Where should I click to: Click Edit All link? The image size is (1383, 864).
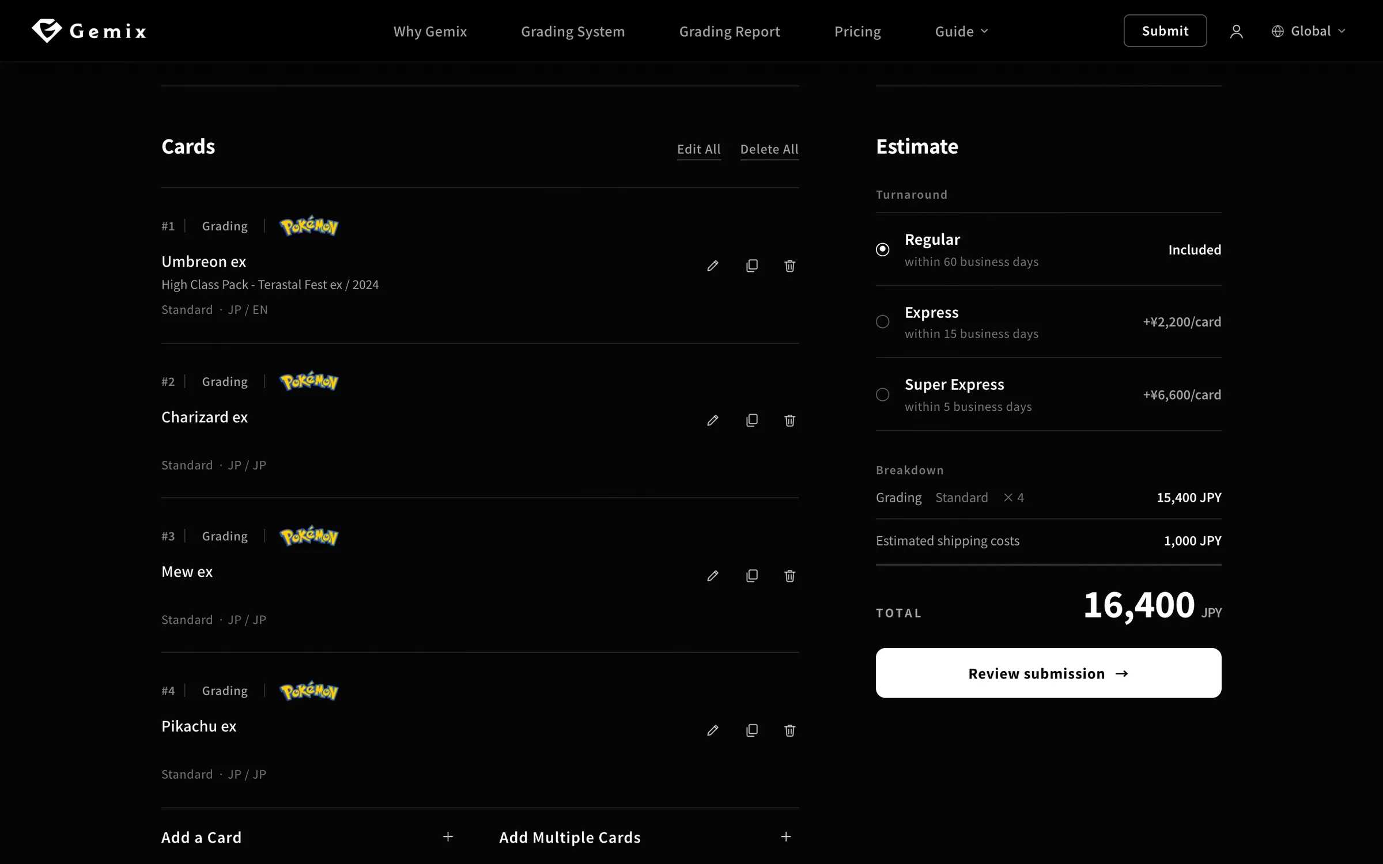click(699, 149)
